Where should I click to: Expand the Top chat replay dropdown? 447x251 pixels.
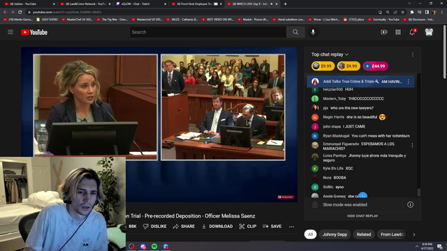pos(330,54)
